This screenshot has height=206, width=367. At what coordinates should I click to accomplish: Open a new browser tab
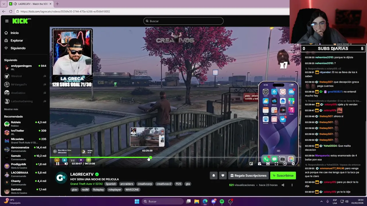coord(57,4)
